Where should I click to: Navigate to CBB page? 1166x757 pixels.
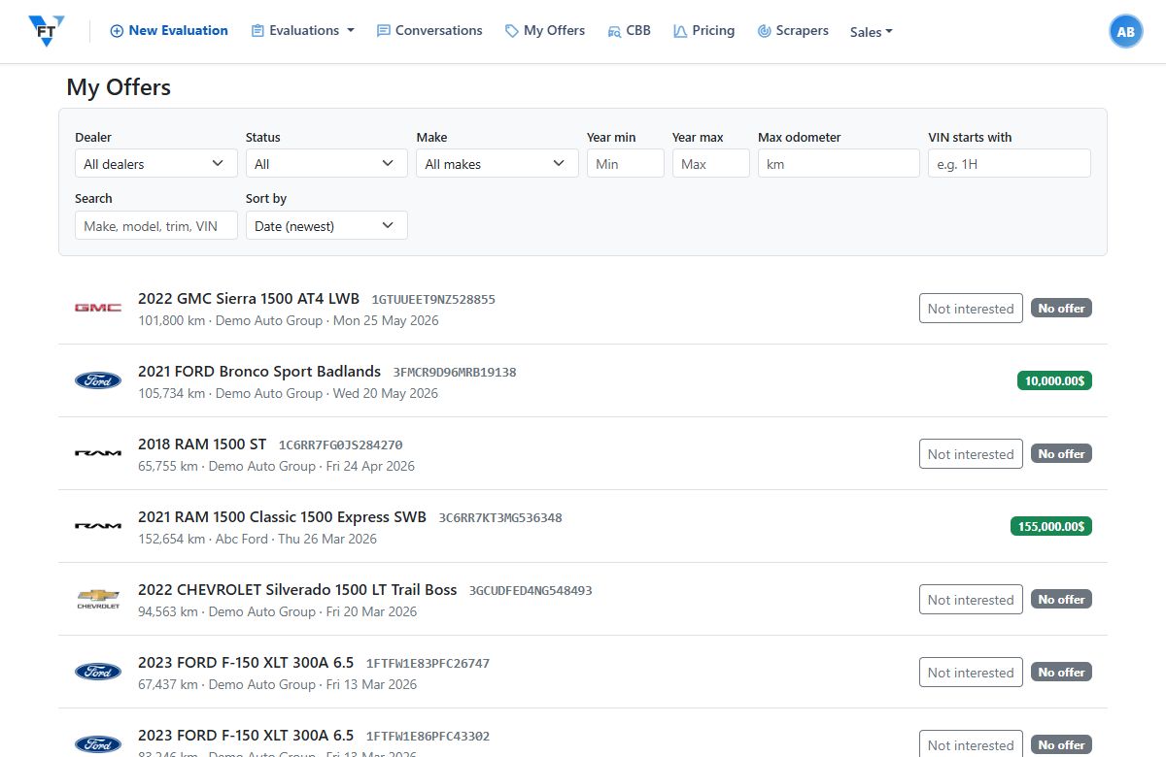click(629, 31)
